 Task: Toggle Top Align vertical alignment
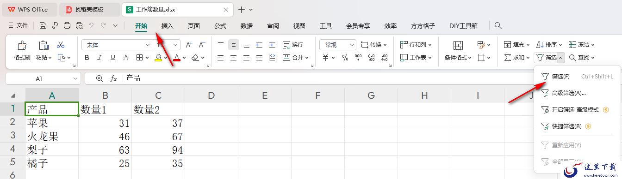point(220,45)
